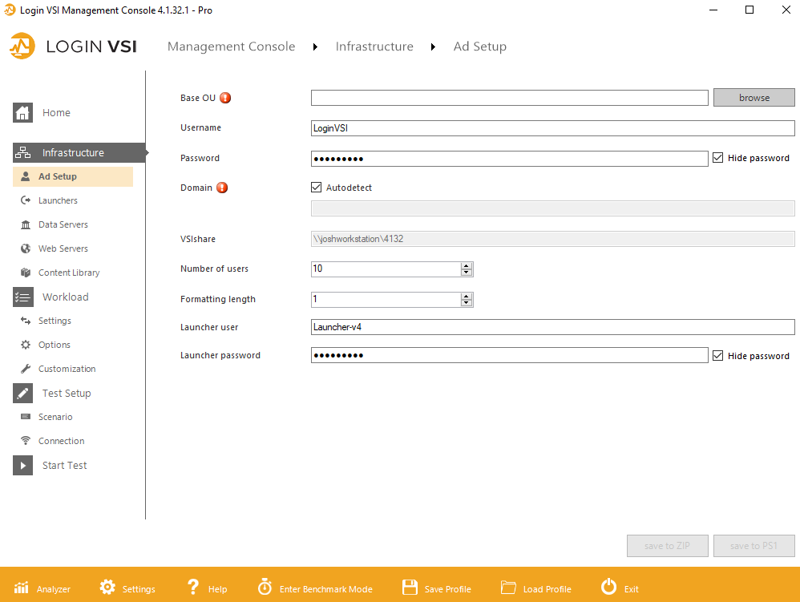Click the Settings arrows icon in sidebar
The width and height of the screenshot is (800, 602).
coord(25,321)
